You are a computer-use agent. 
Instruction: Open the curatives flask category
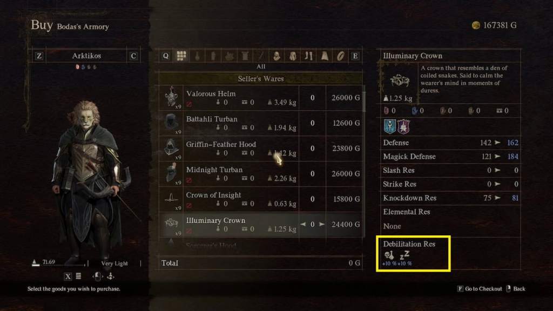pyautogui.click(x=197, y=56)
